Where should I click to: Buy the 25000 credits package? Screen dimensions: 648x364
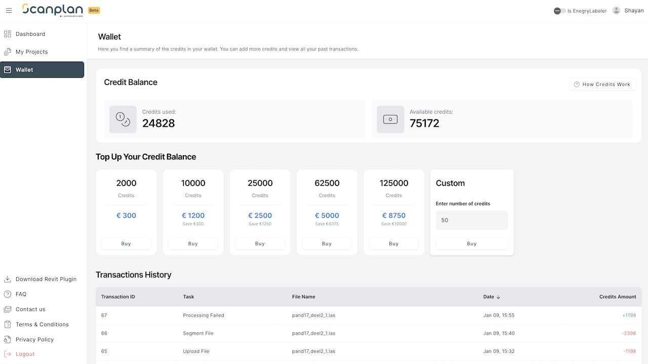pos(260,244)
